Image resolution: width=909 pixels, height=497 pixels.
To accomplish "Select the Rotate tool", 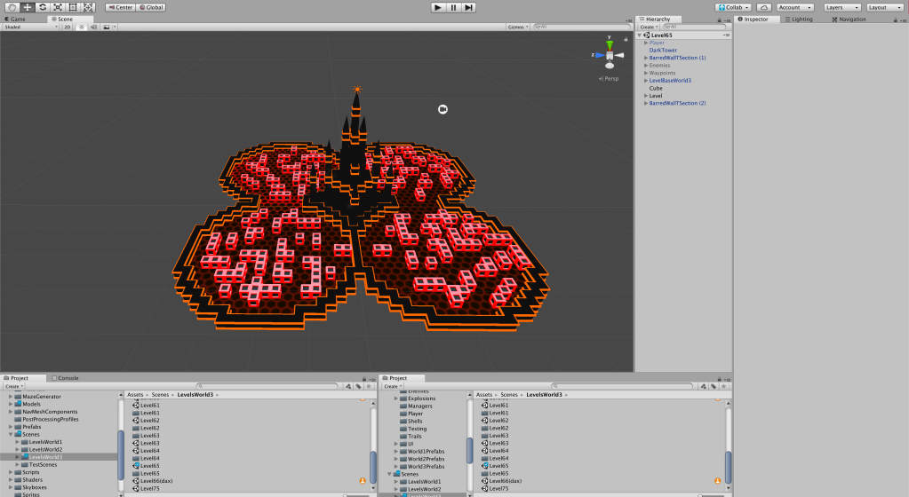I will [x=42, y=7].
